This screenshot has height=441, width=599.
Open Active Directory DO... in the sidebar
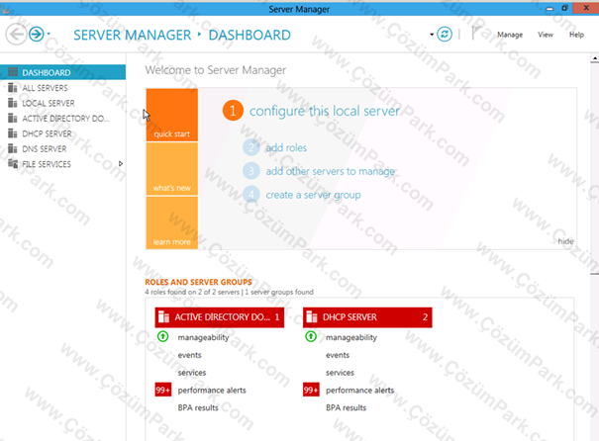tap(62, 119)
